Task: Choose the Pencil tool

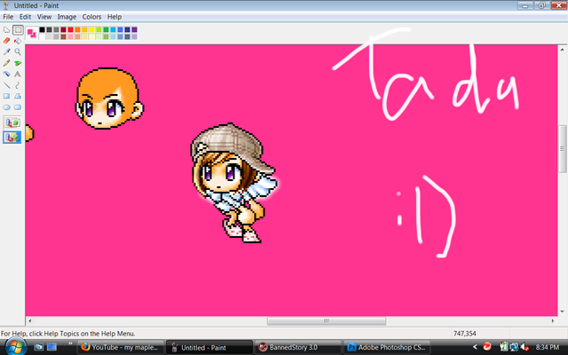Action: pyautogui.click(x=6, y=63)
